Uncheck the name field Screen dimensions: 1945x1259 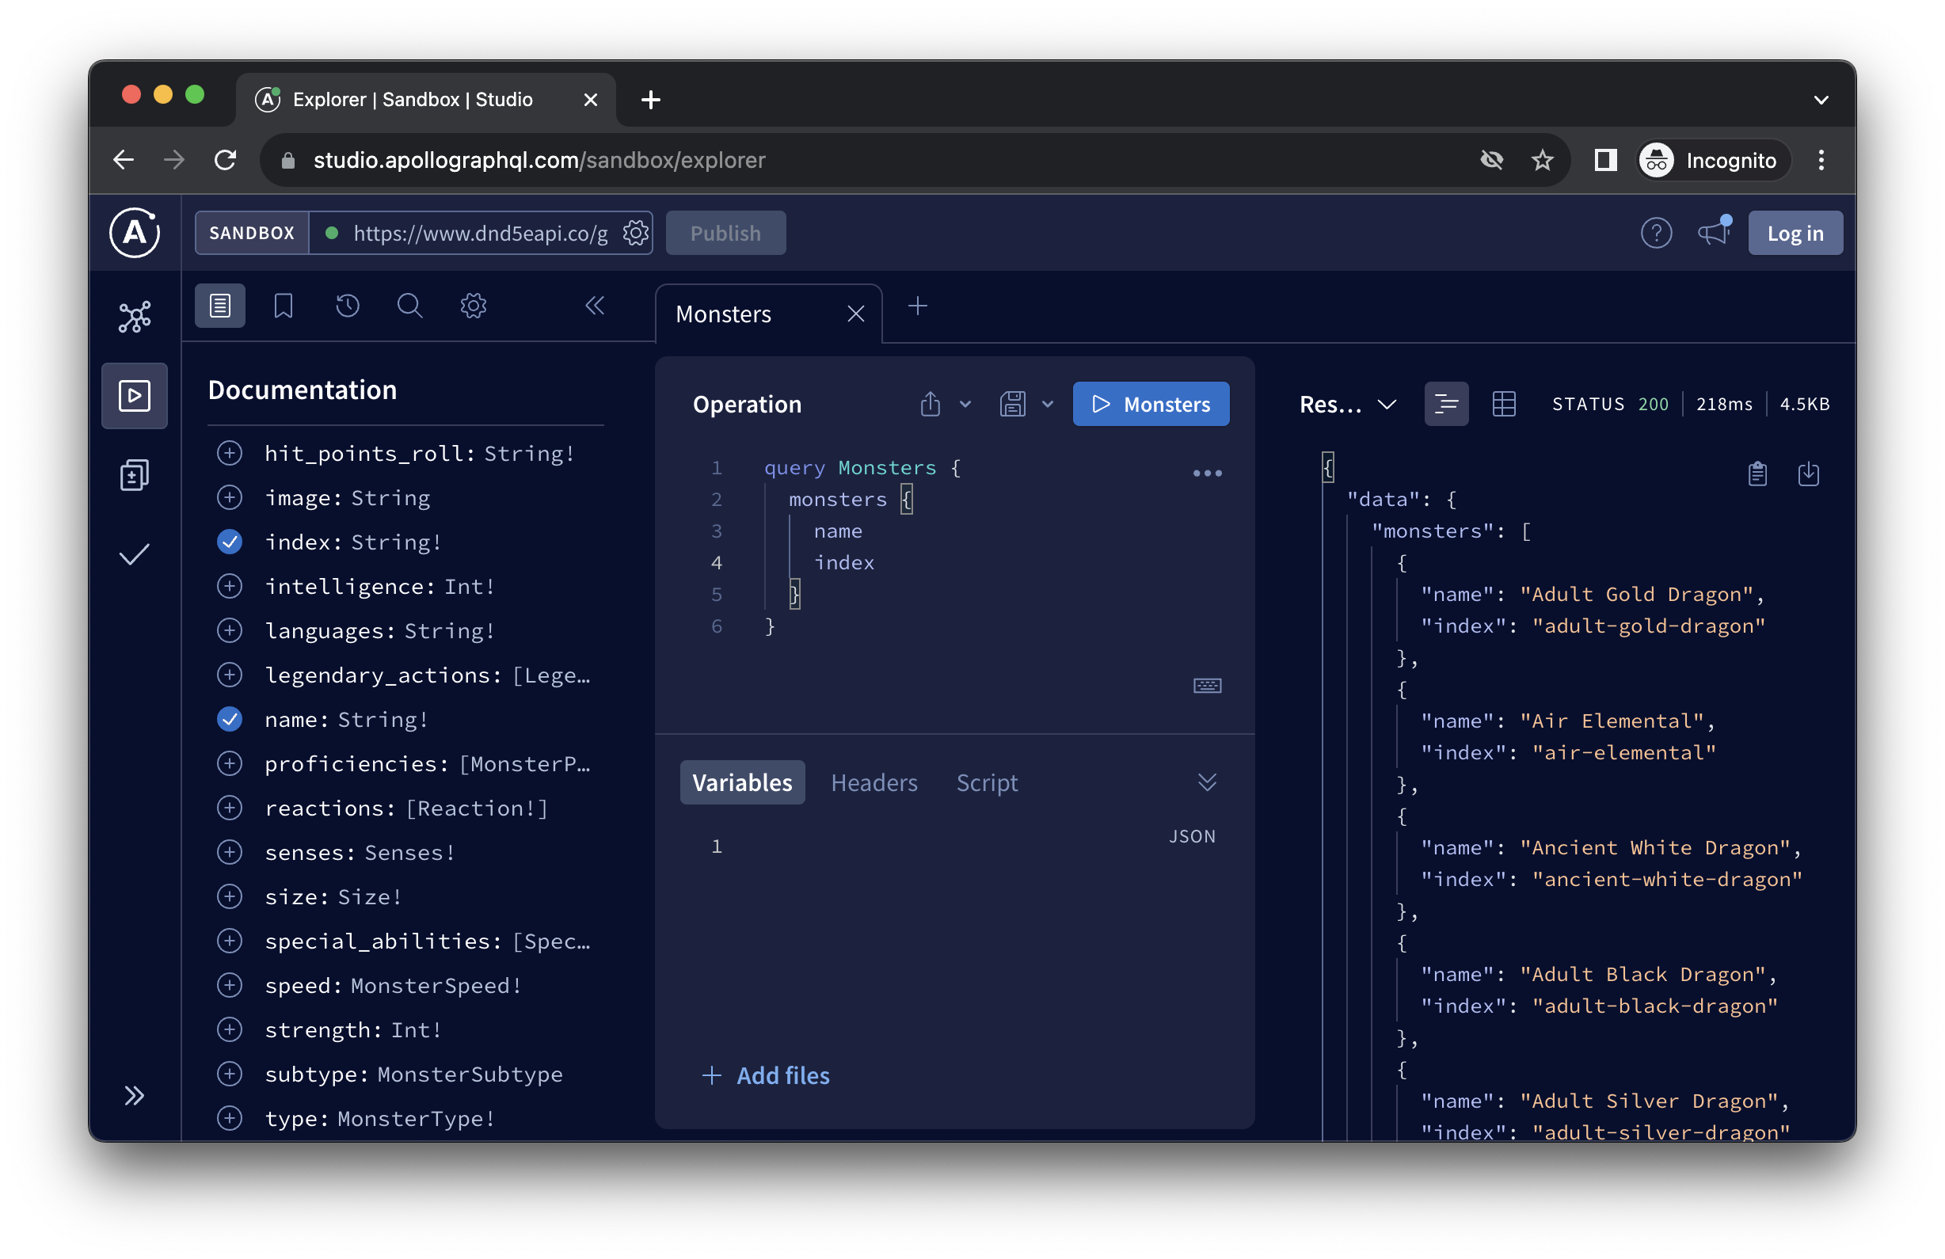point(230,720)
